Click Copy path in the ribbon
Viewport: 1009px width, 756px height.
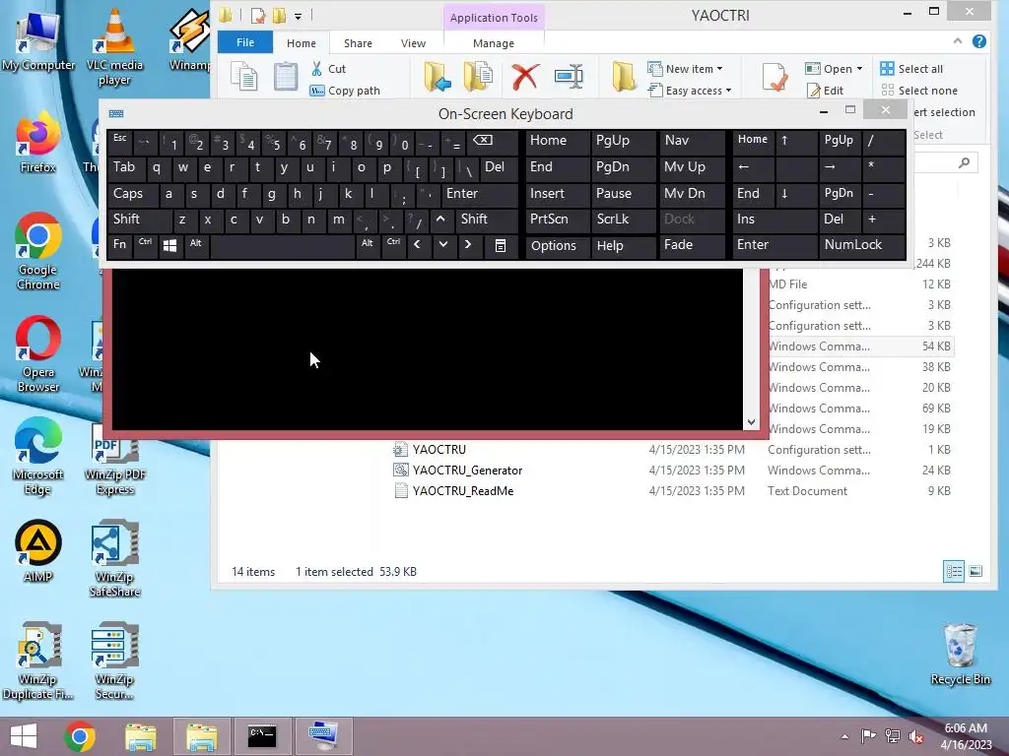(345, 91)
